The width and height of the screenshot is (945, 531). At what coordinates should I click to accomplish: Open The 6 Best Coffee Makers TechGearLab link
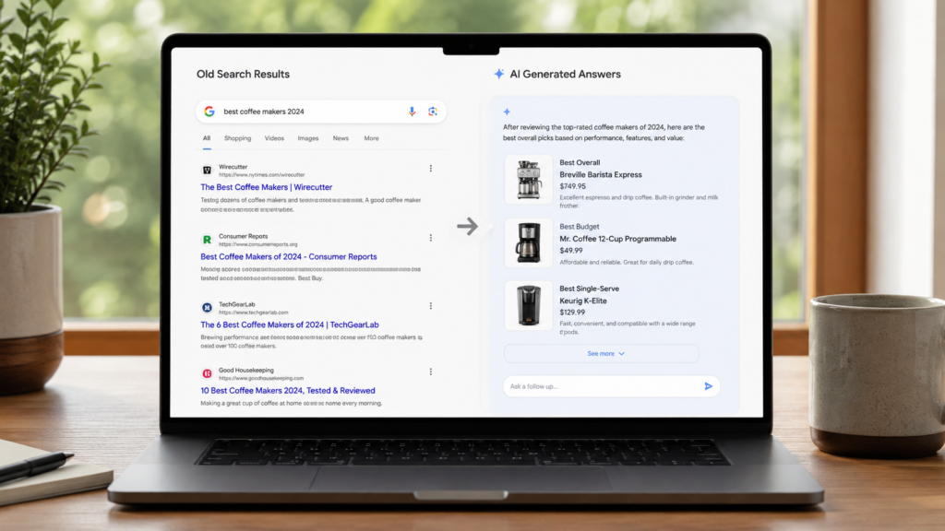[289, 324]
